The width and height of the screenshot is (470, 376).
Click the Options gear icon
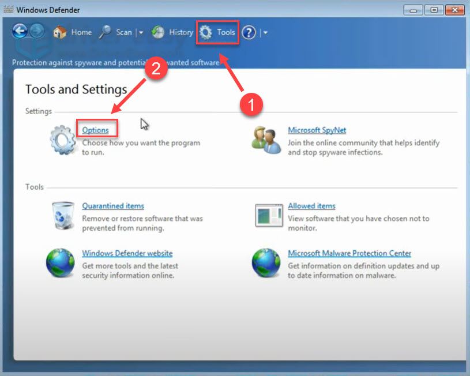(x=63, y=140)
